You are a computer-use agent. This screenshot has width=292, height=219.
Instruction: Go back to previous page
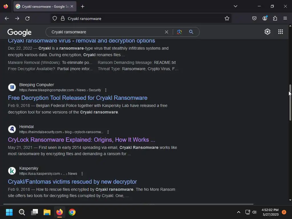click(x=7, y=19)
